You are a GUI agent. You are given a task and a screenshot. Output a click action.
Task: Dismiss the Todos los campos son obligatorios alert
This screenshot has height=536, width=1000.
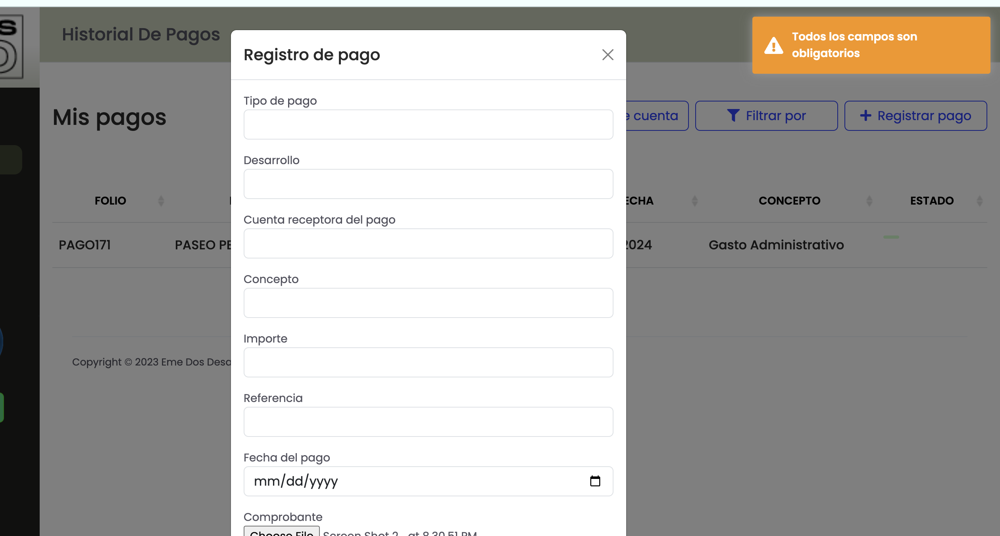point(871,45)
